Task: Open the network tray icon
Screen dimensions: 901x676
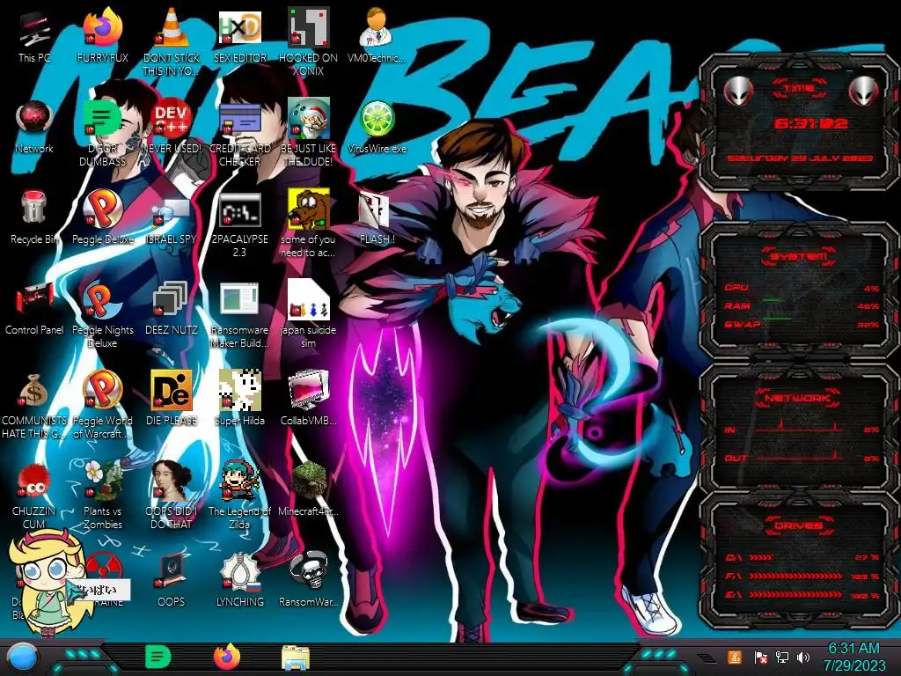Action: tap(781, 658)
